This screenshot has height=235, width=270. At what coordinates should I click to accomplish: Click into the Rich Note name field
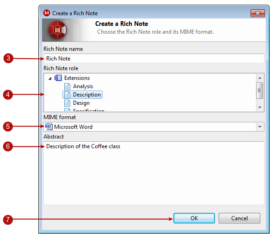(154, 59)
